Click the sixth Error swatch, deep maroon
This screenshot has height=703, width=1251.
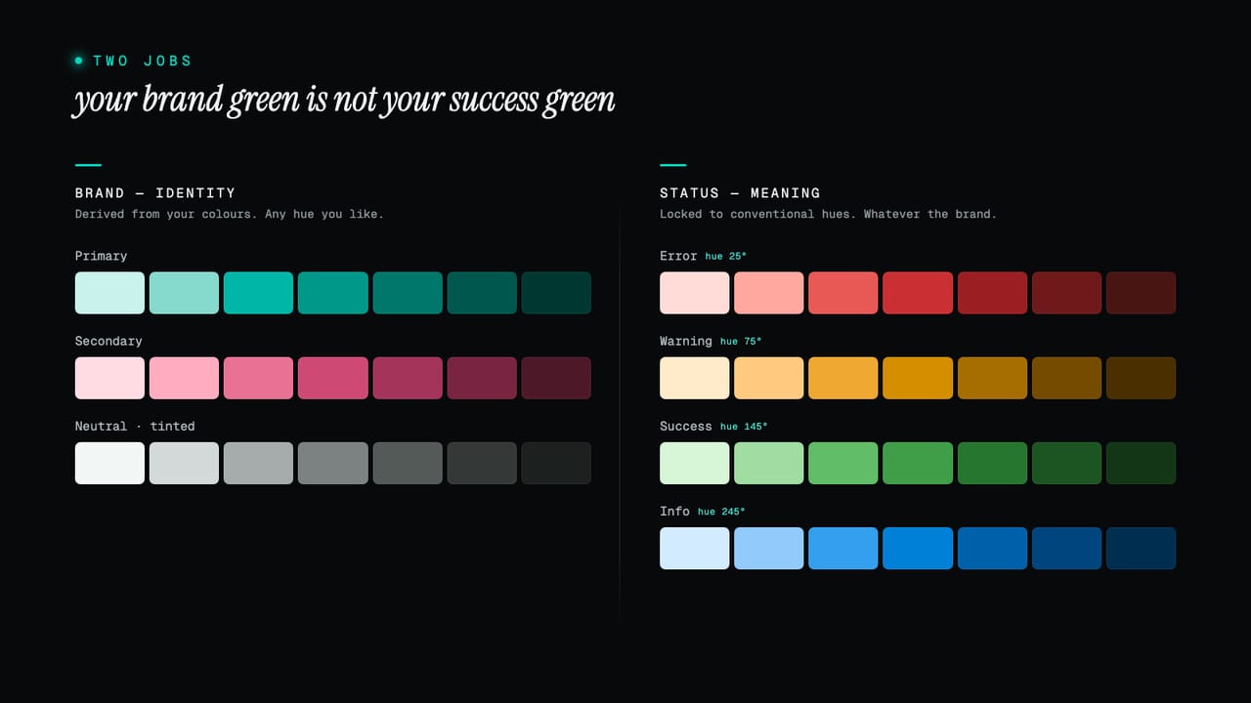tap(1066, 293)
